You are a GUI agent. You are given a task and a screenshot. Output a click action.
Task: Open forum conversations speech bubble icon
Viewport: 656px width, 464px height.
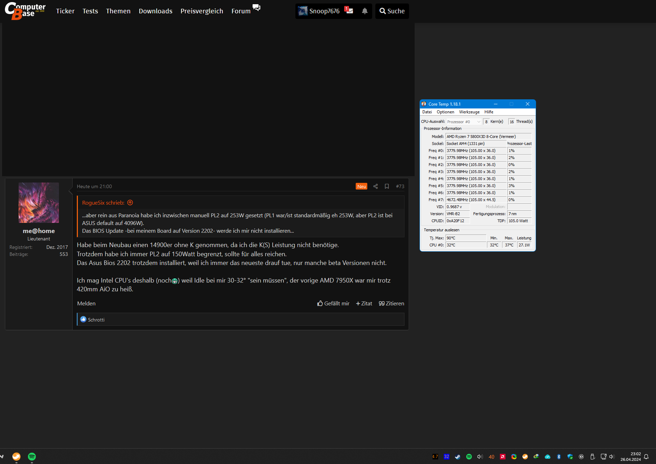click(x=256, y=7)
